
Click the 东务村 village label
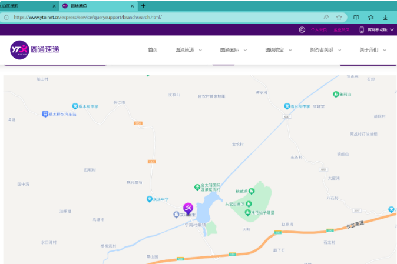point(296,157)
